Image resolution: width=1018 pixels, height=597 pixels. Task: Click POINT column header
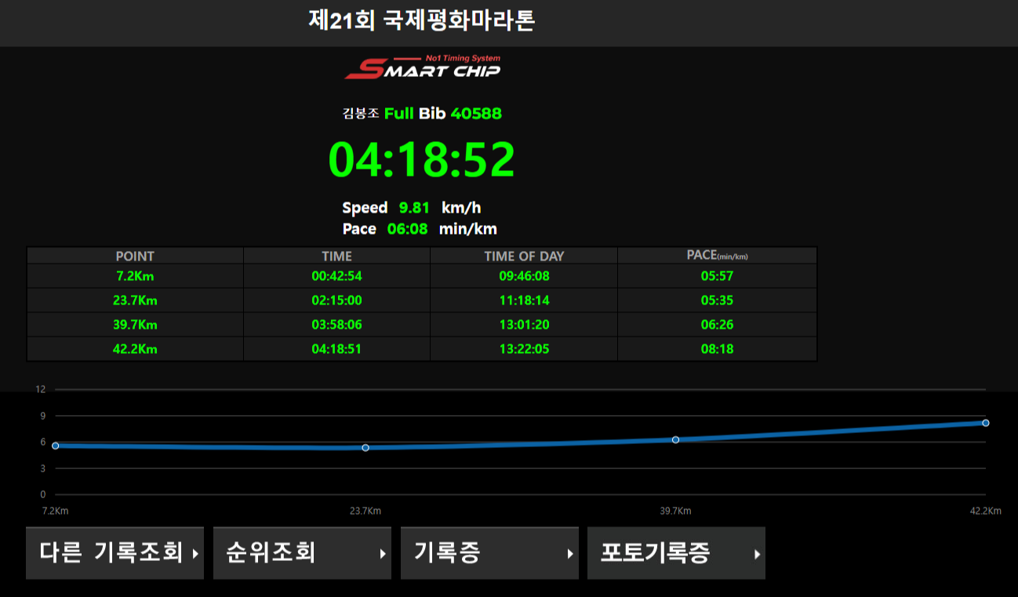pyautogui.click(x=135, y=256)
